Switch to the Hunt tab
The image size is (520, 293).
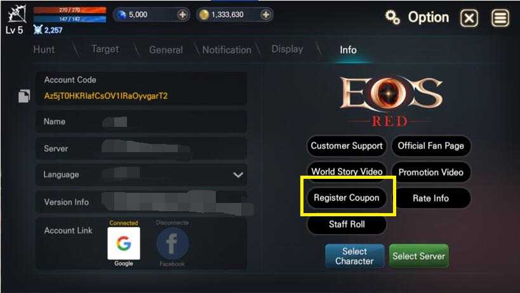tap(44, 49)
